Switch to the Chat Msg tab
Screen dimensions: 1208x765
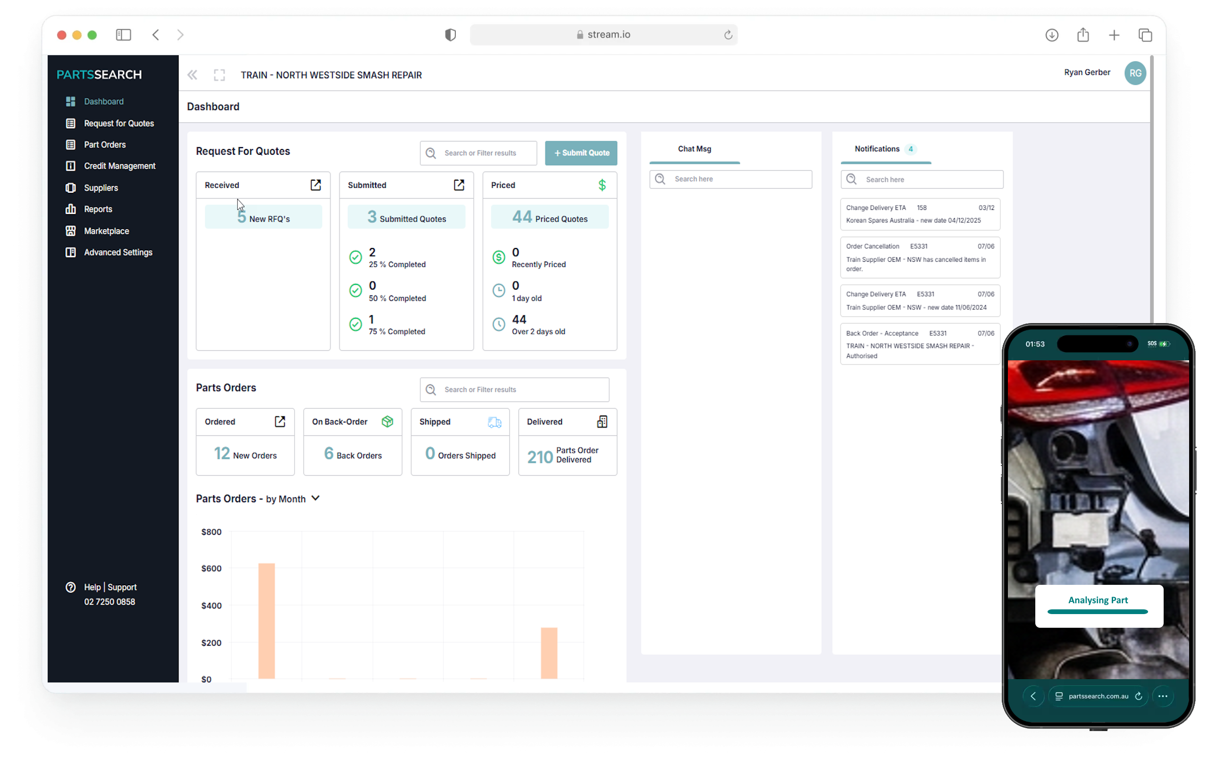(694, 149)
